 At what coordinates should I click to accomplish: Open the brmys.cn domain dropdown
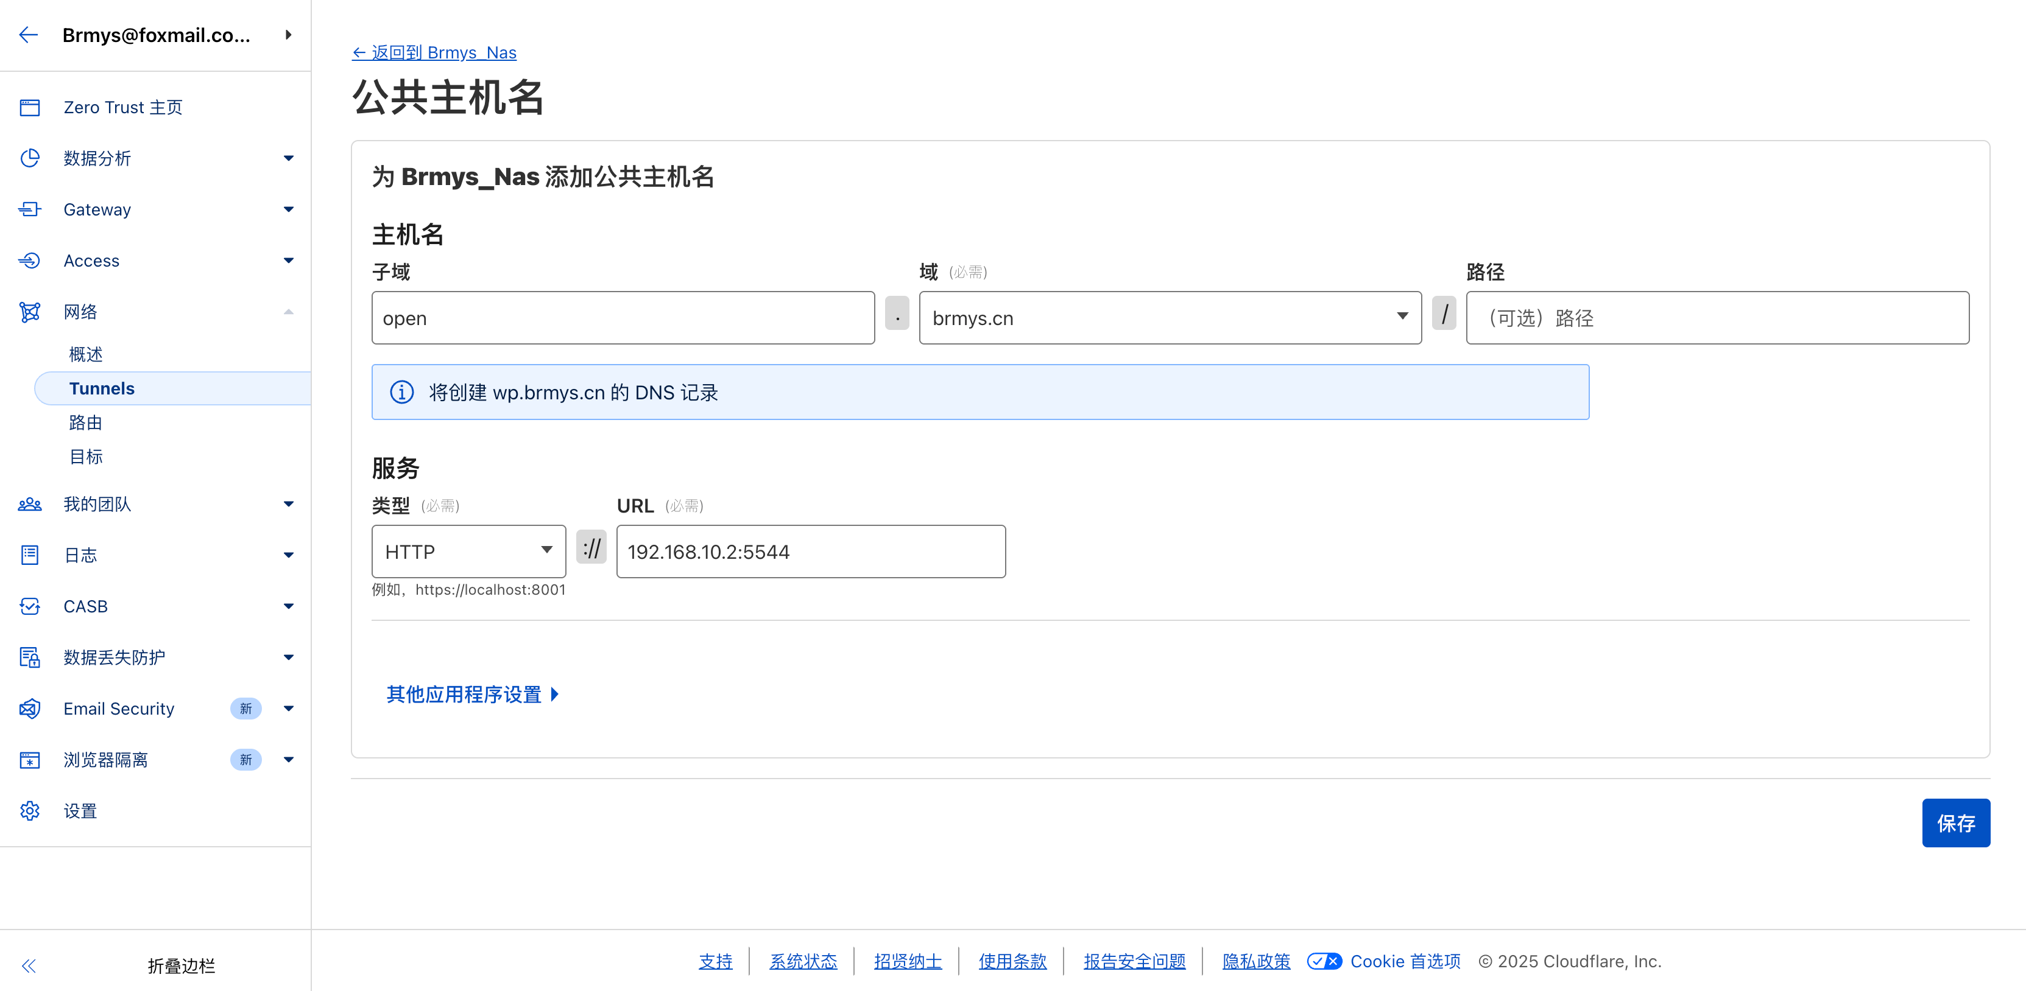tap(1170, 318)
